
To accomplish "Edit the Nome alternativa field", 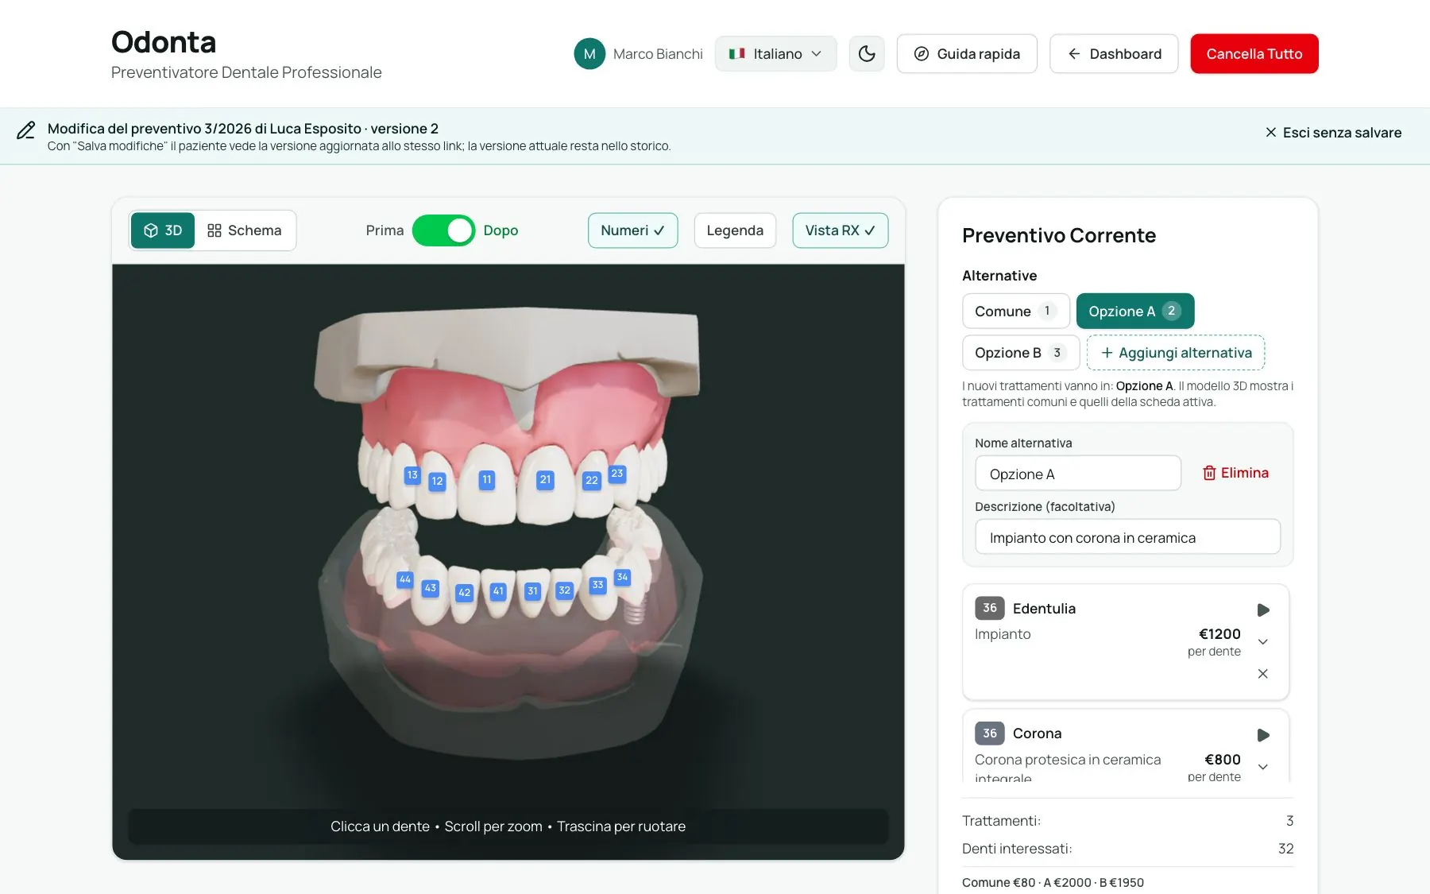I will tap(1078, 474).
